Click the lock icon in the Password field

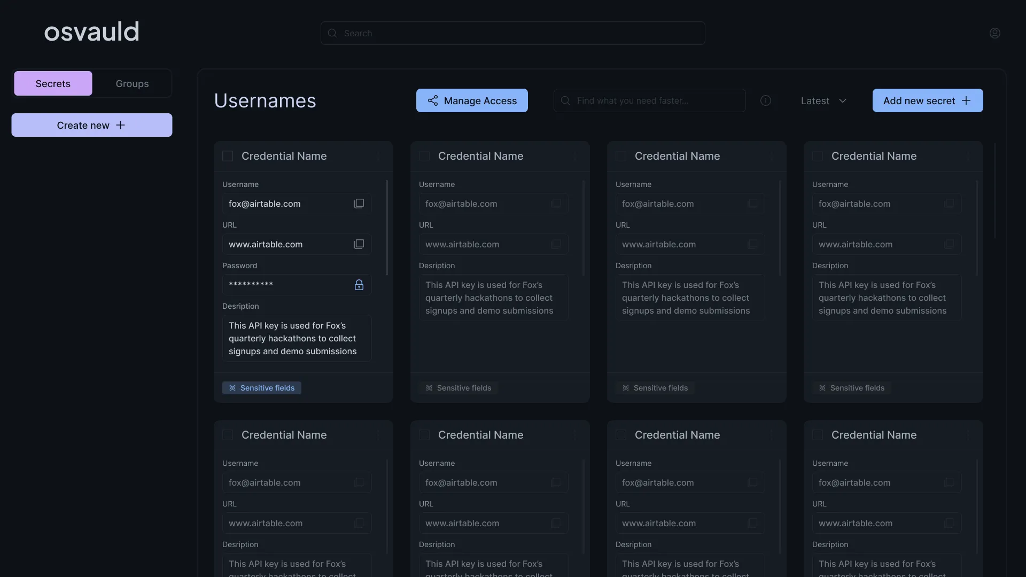coord(359,285)
